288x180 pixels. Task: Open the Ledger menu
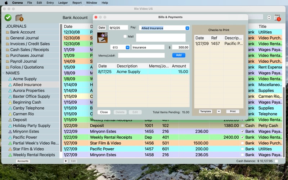[63, 3]
